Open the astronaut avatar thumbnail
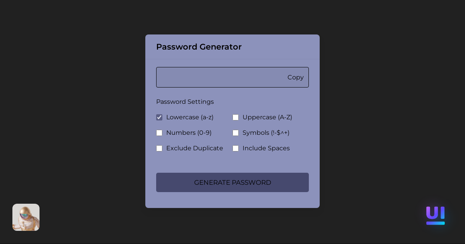 (26, 217)
